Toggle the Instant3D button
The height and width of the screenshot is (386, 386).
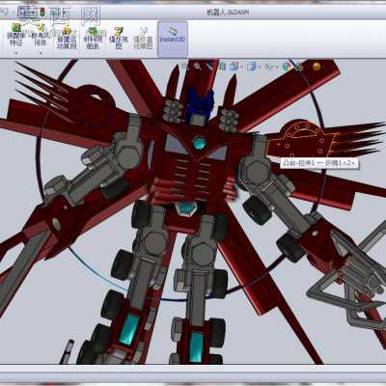pos(173,39)
